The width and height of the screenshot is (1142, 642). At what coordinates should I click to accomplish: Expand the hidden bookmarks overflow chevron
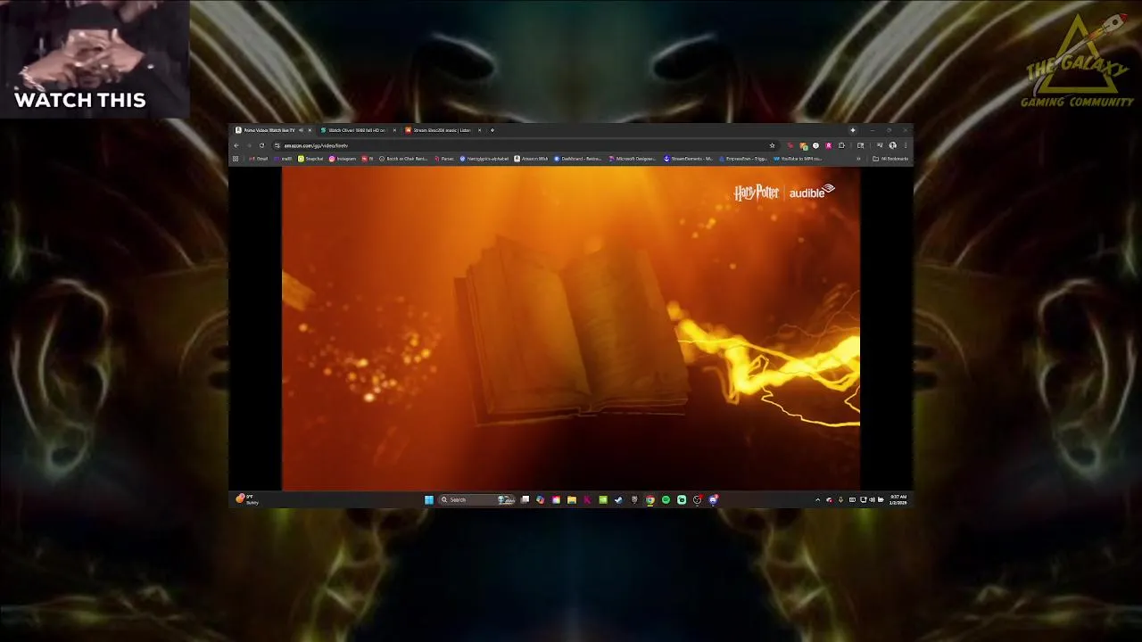[x=858, y=159]
